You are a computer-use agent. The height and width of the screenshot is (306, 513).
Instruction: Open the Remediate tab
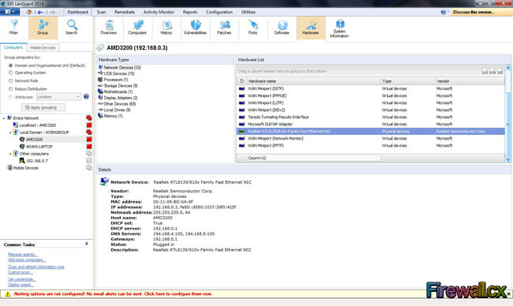click(125, 12)
